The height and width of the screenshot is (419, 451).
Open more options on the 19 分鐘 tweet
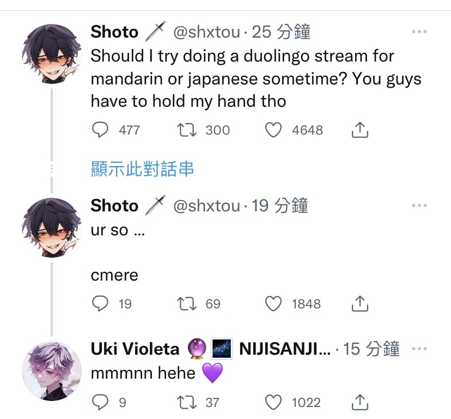coord(419,205)
